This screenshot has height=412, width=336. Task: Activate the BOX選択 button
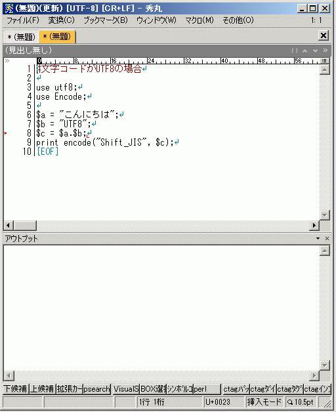153,389
